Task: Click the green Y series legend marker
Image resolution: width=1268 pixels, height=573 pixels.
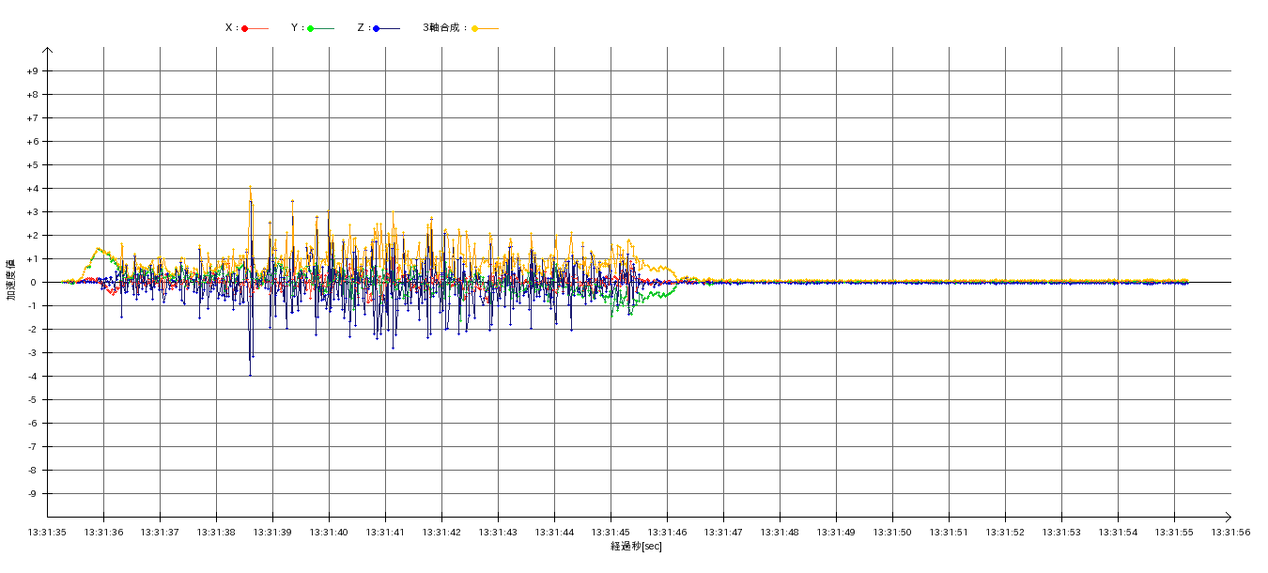Action: [311, 28]
